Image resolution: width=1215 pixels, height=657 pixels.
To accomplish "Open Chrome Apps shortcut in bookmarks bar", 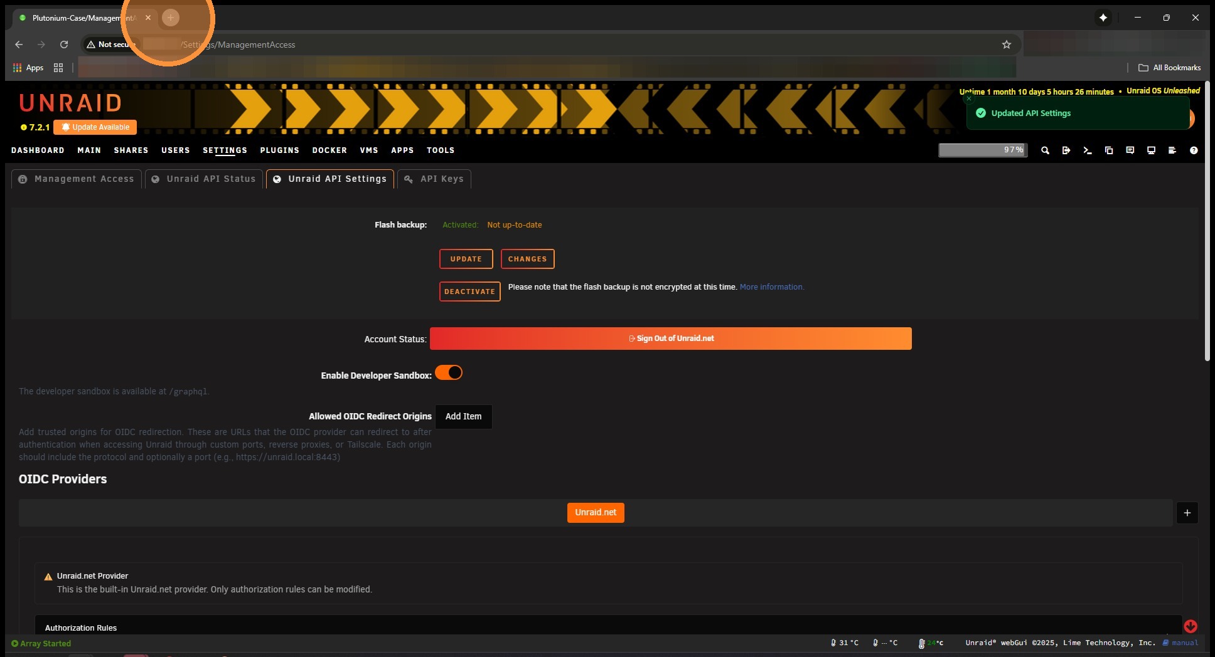I will point(28,68).
